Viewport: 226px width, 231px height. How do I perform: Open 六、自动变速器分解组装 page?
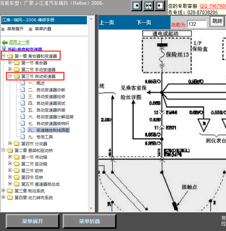point(51,117)
